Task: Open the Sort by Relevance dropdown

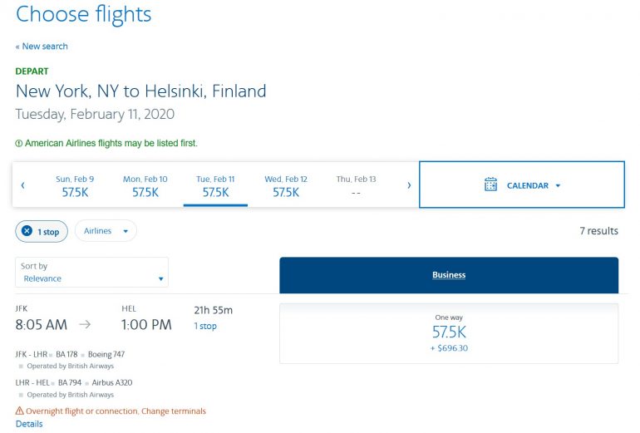Action: coord(91,273)
